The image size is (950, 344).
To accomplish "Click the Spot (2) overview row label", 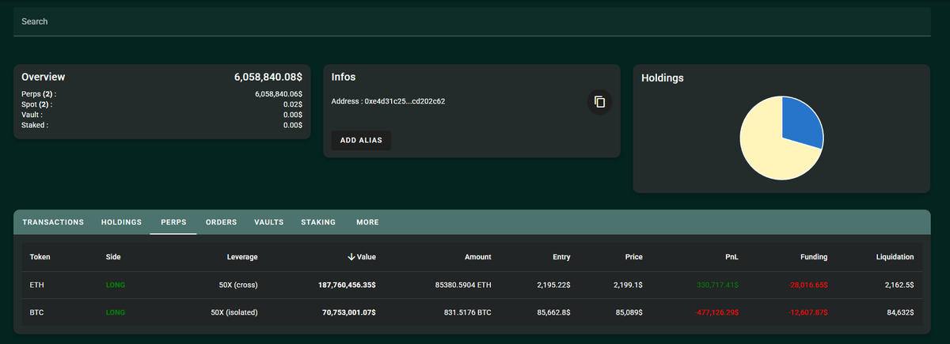I will tap(38, 104).
